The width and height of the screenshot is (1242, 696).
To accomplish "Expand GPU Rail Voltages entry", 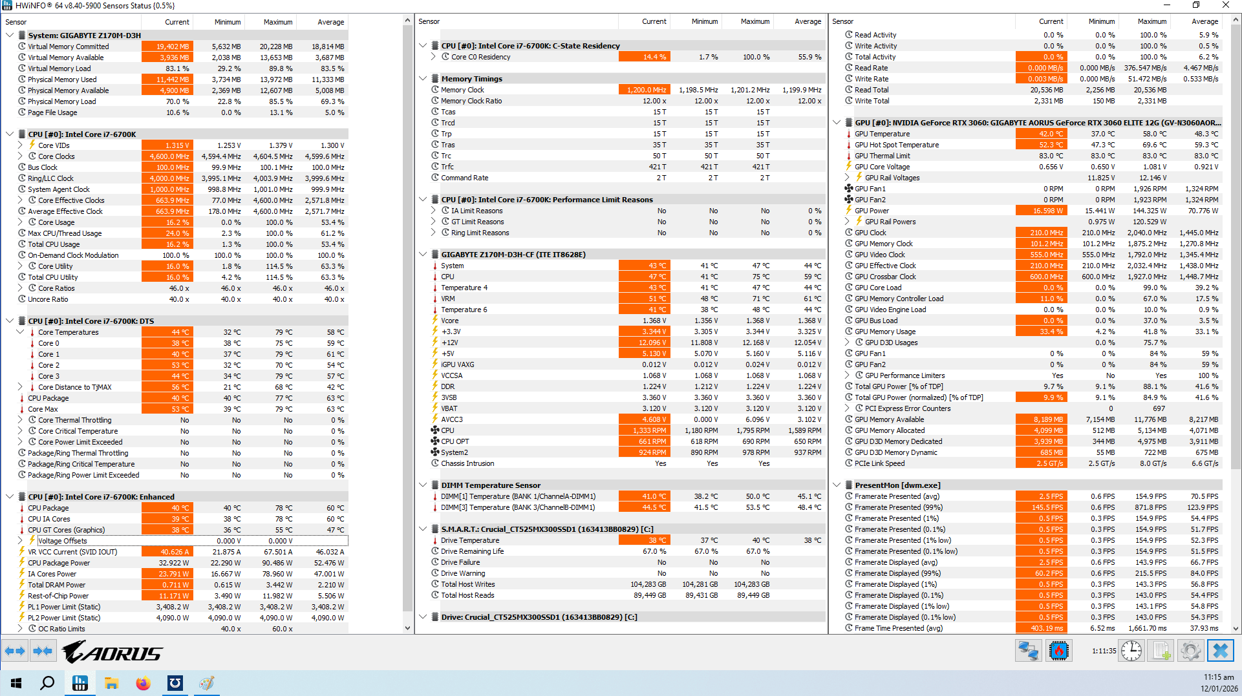I will click(x=848, y=178).
